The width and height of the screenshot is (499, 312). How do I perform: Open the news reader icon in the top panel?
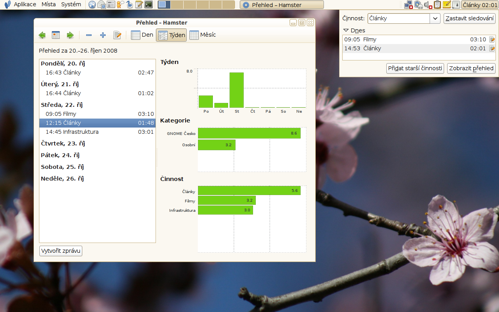111,5
